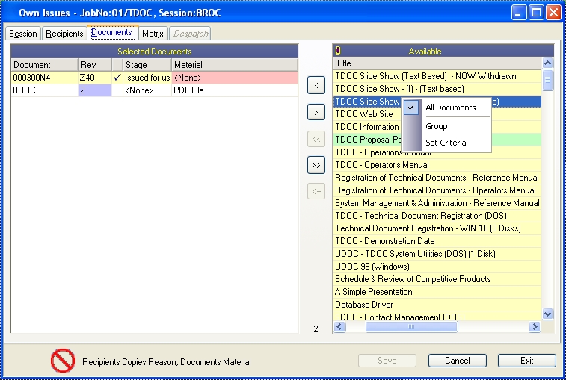Click the vertical scrollbar up arrow

547,63
